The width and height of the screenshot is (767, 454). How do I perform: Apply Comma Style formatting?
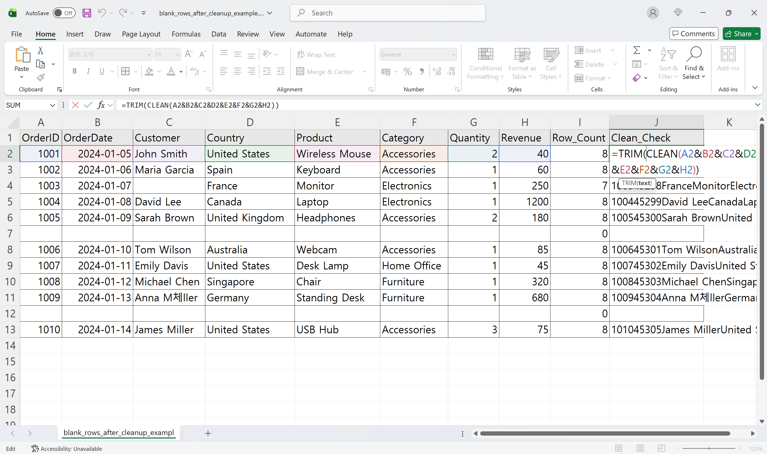[422, 71]
